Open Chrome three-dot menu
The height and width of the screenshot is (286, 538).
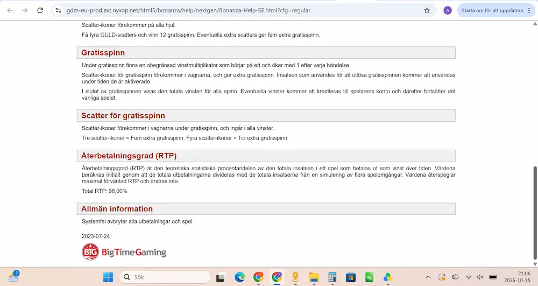coord(529,10)
